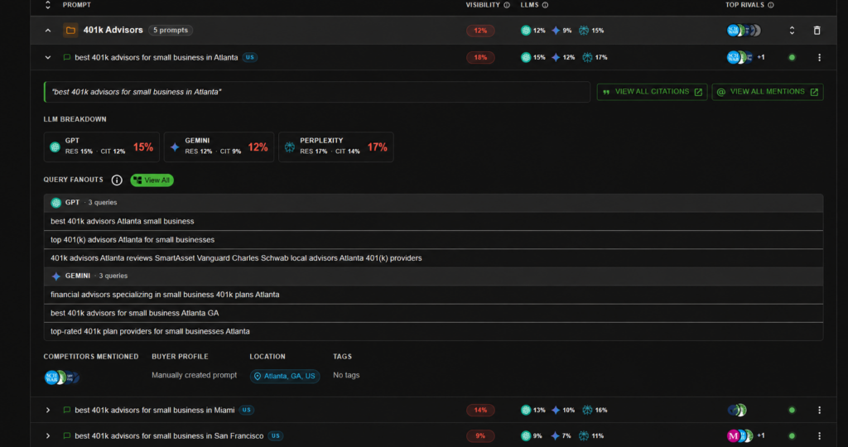The width and height of the screenshot is (848, 447).
Task: Click rival avatars in Miami row
Action: pyautogui.click(x=737, y=411)
